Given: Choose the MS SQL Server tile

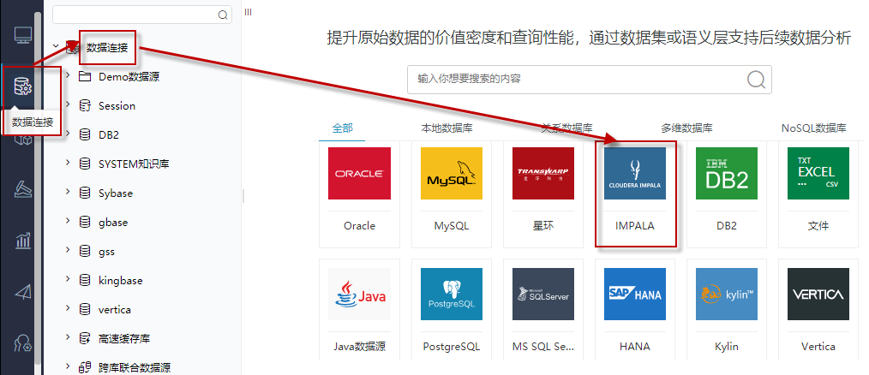Looking at the screenshot, I should pos(543,310).
